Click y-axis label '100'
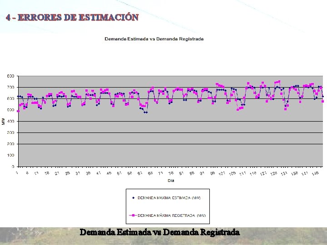 coord(11,155)
